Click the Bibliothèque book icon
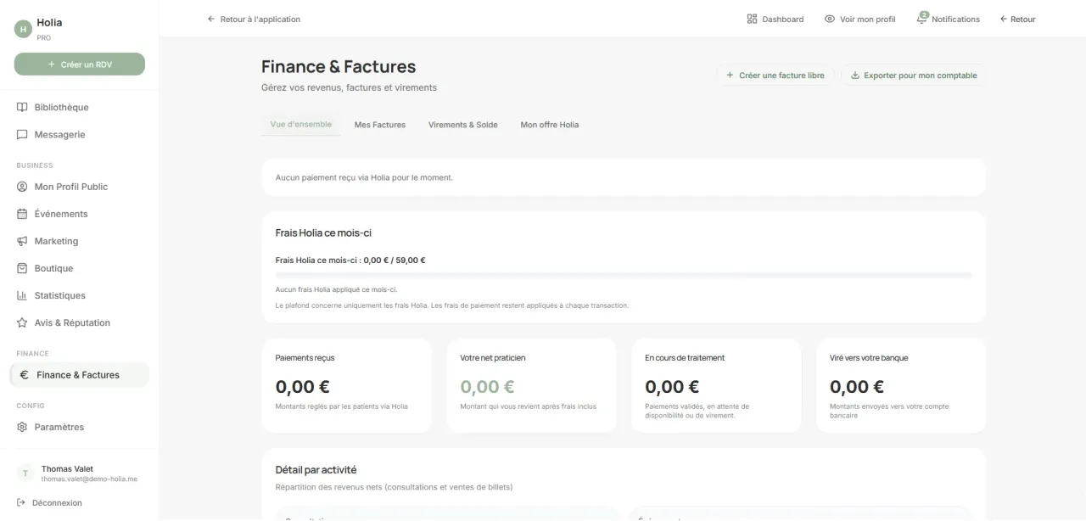The height and width of the screenshot is (521, 1086). tap(22, 108)
